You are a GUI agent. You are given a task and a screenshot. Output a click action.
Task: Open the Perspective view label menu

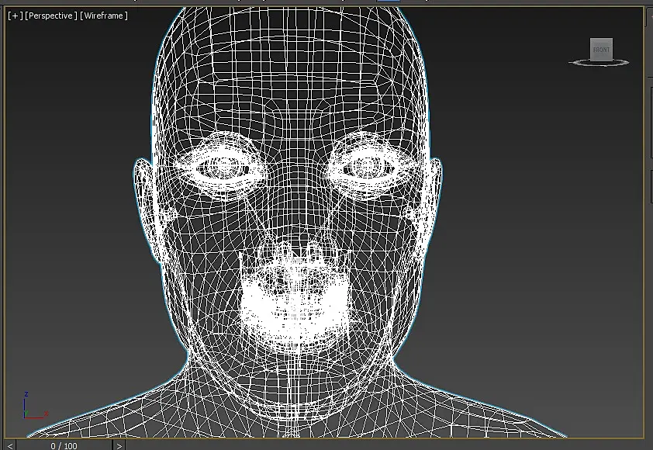[51, 16]
